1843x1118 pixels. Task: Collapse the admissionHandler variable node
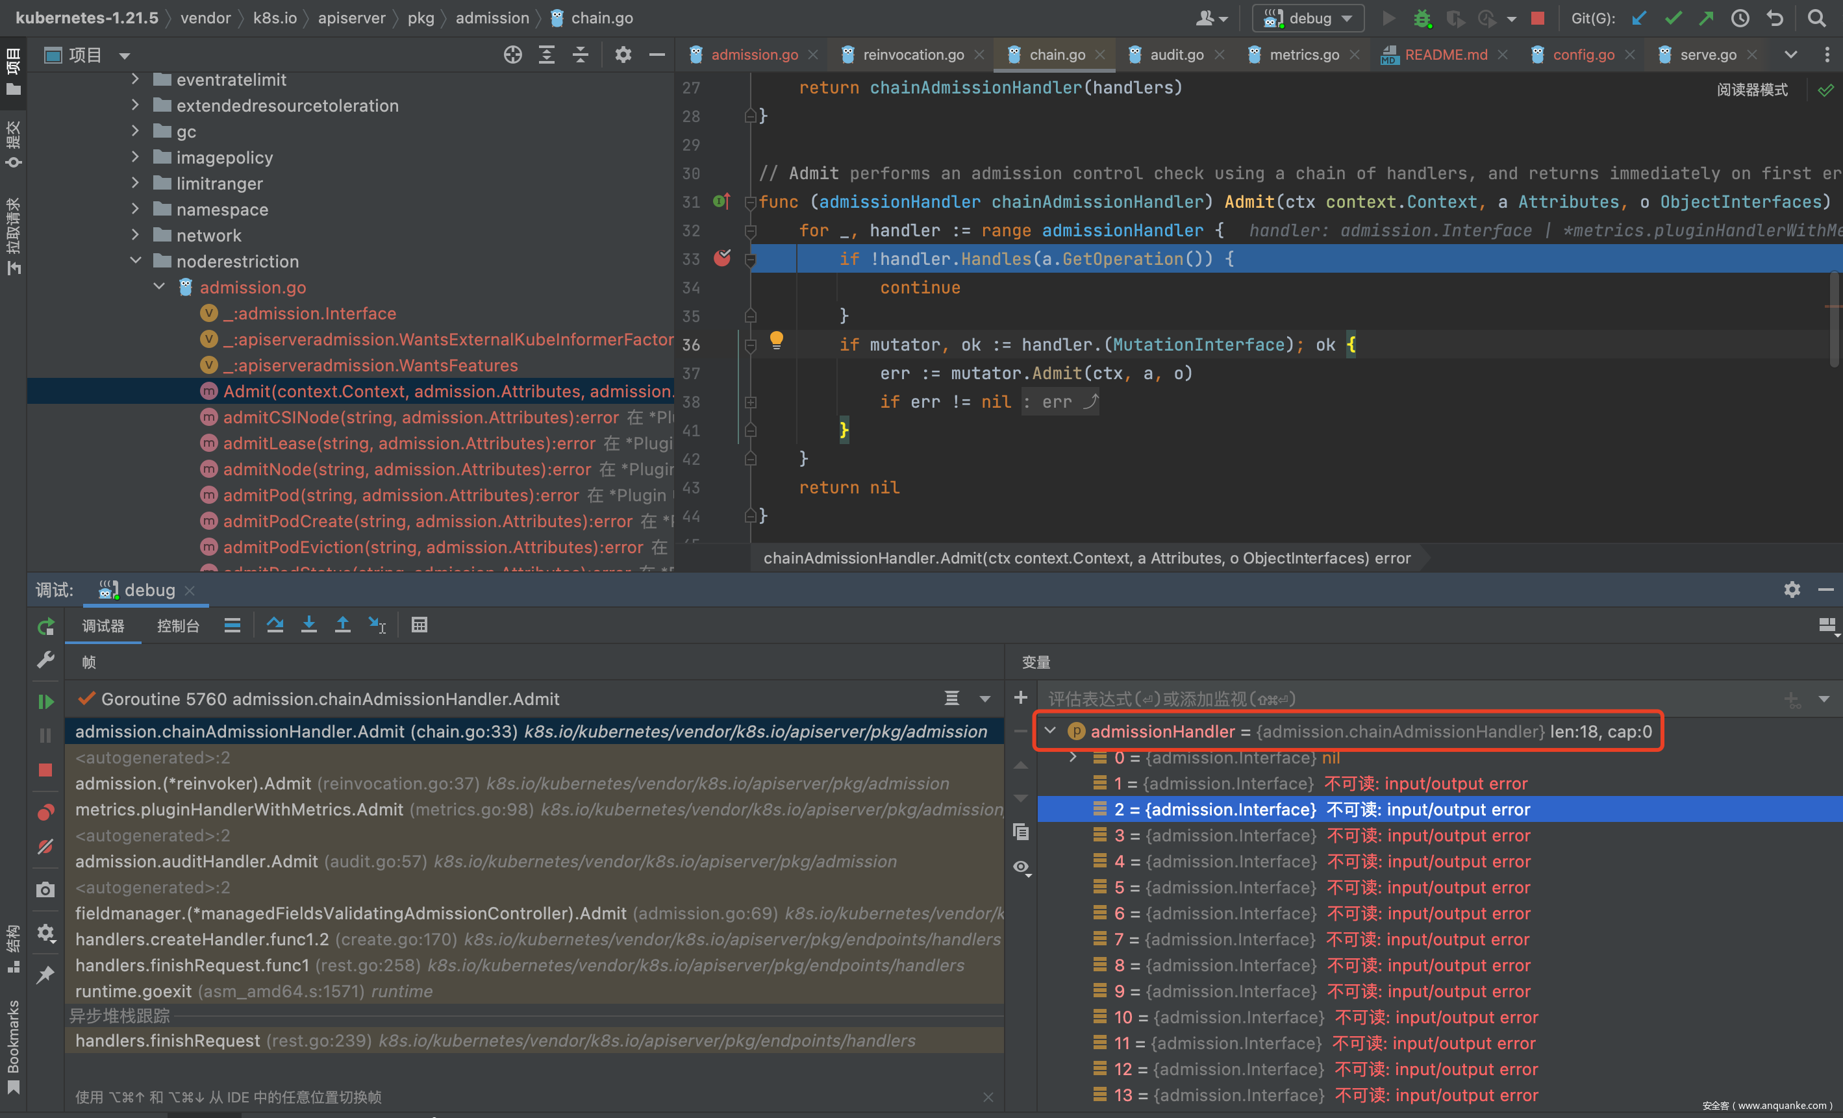point(1050,730)
